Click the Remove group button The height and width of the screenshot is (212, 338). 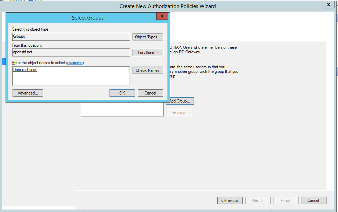pos(180,113)
